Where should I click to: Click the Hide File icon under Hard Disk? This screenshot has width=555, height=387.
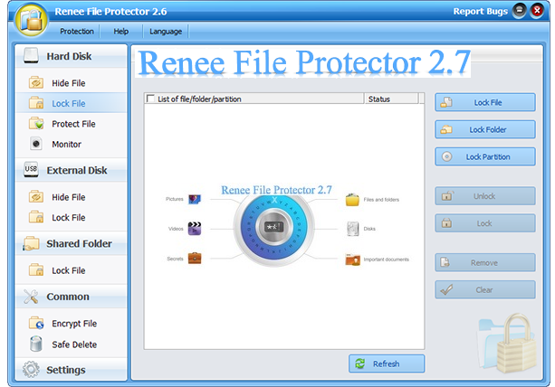click(36, 83)
